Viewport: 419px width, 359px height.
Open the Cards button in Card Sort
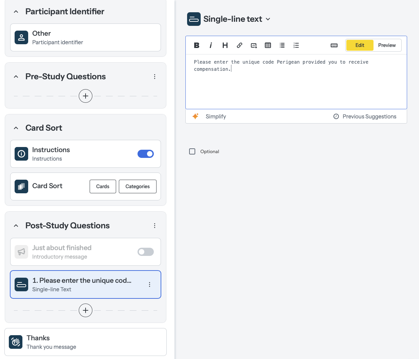(x=103, y=186)
